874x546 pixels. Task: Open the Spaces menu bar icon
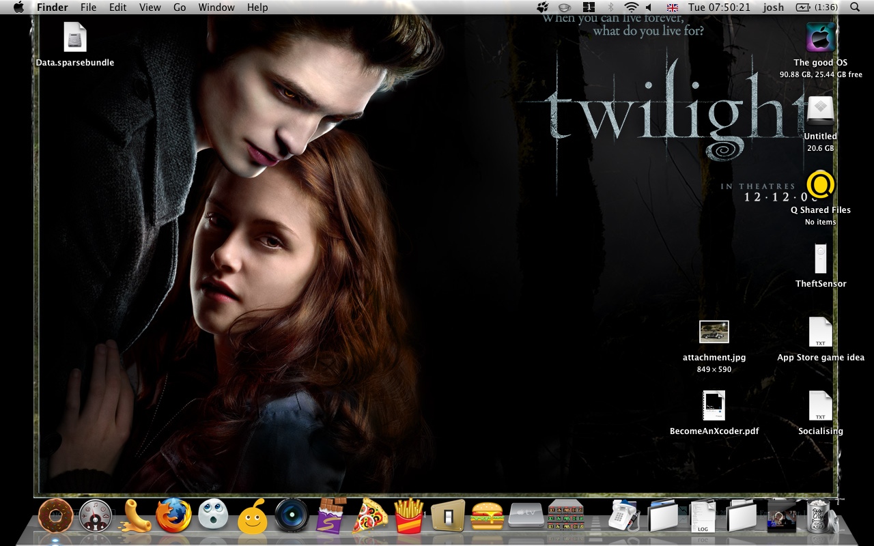[x=588, y=8]
